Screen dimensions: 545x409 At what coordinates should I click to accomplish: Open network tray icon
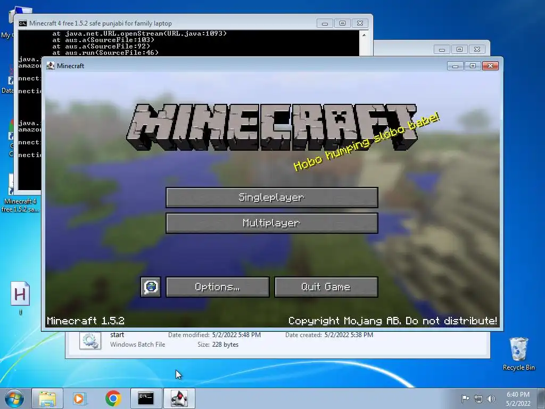pyautogui.click(x=478, y=399)
